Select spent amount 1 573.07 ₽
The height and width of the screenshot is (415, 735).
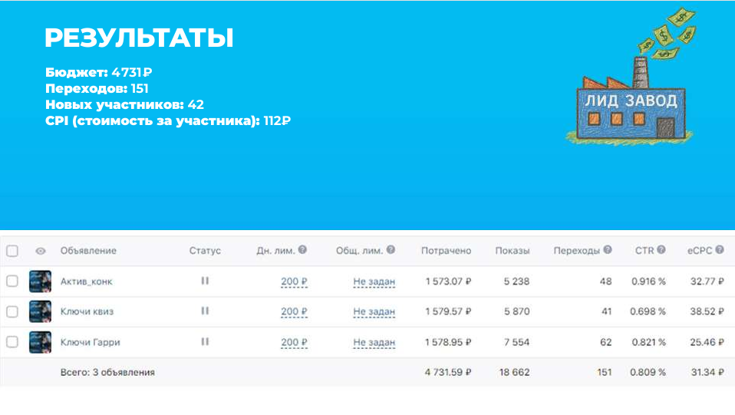pos(448,282)
